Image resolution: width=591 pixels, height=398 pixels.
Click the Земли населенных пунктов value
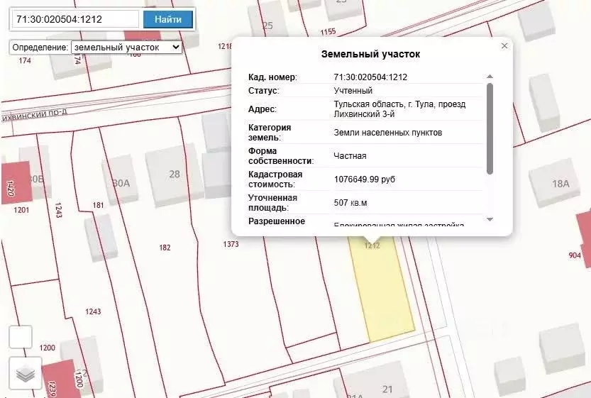387,133
